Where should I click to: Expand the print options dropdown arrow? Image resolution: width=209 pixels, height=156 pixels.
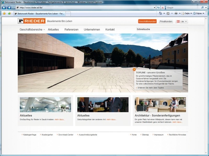point(180,14)
